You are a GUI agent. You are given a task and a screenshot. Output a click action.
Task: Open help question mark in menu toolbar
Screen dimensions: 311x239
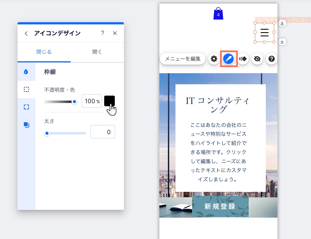tap(272, 59)
